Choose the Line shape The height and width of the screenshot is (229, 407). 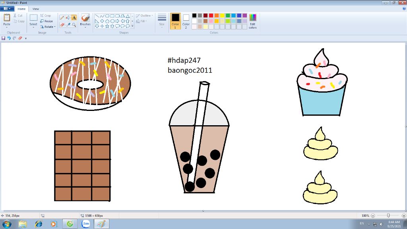point(97,16)
